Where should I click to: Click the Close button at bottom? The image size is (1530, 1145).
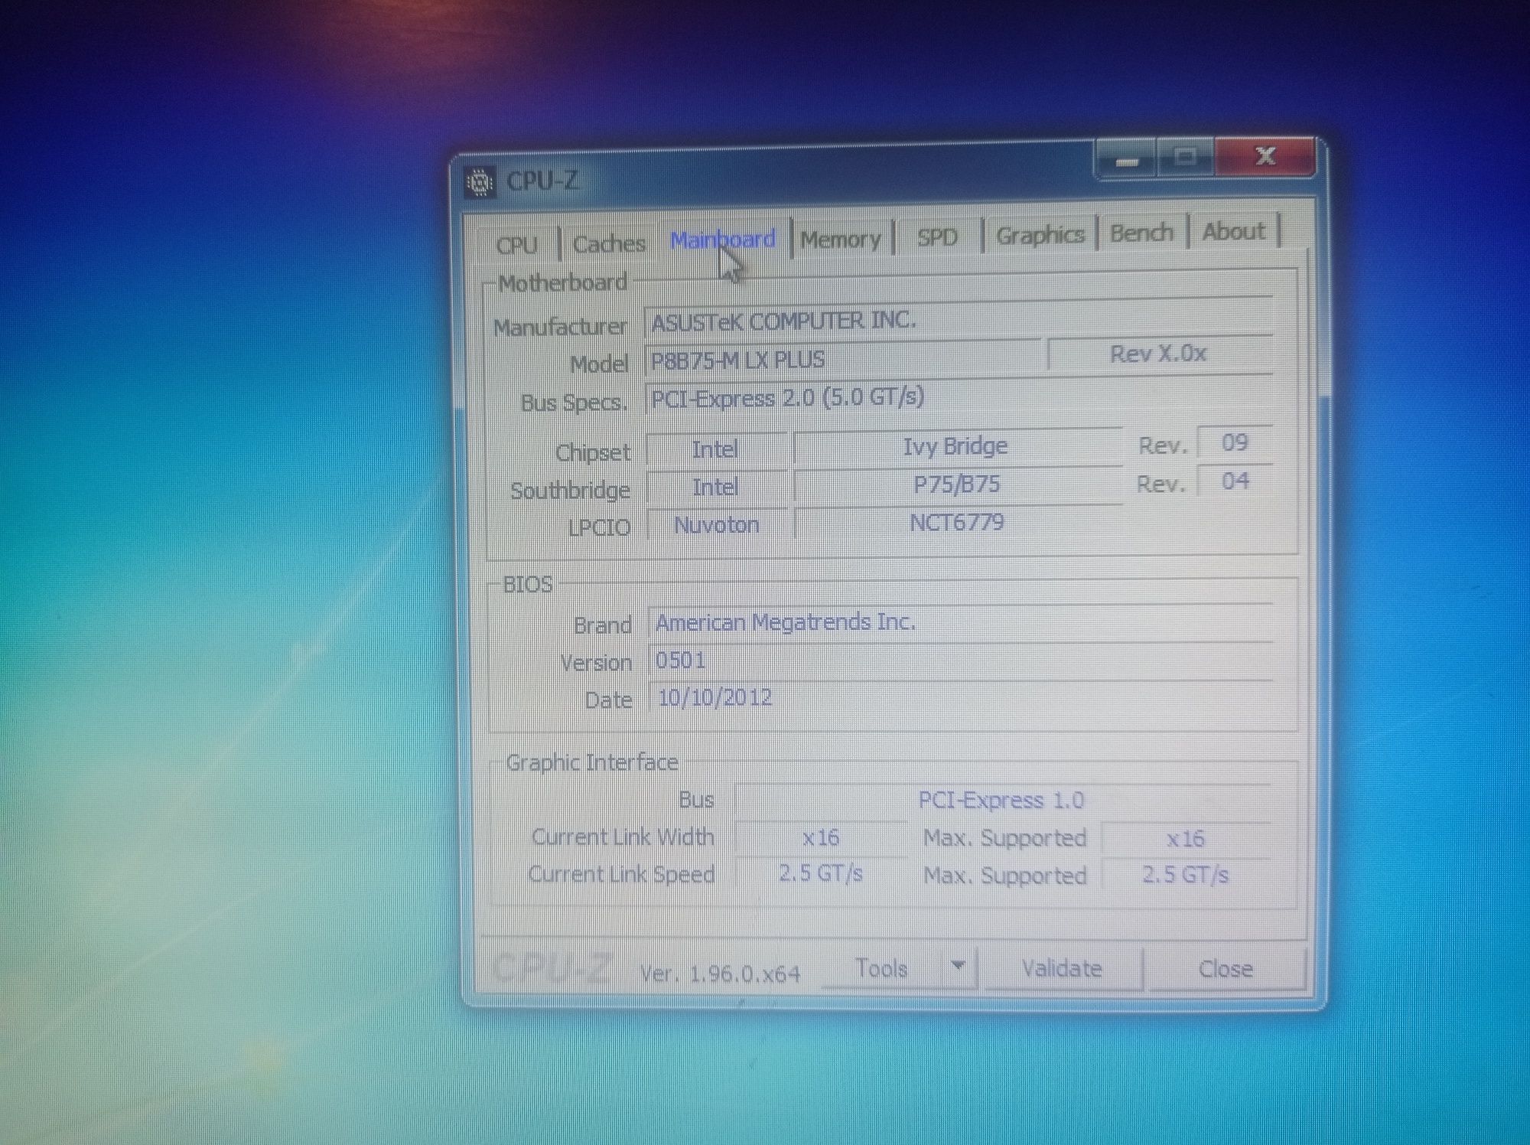click(x=1226, y=969)
